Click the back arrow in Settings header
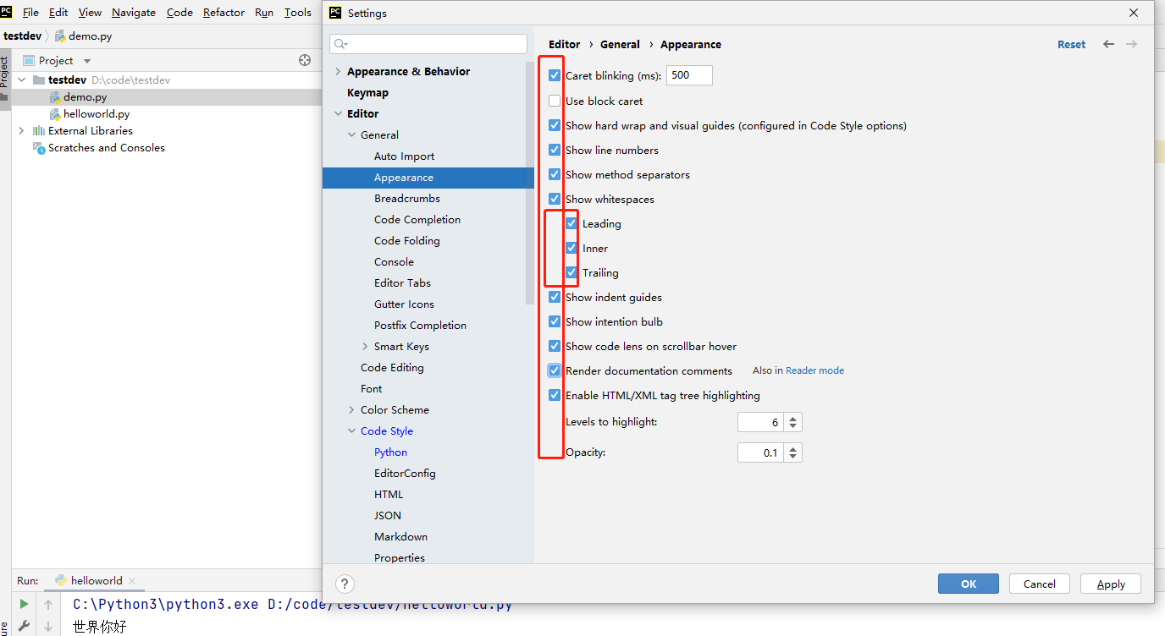The width and height of the screenshot is (1165, 636). (1108, 44)
